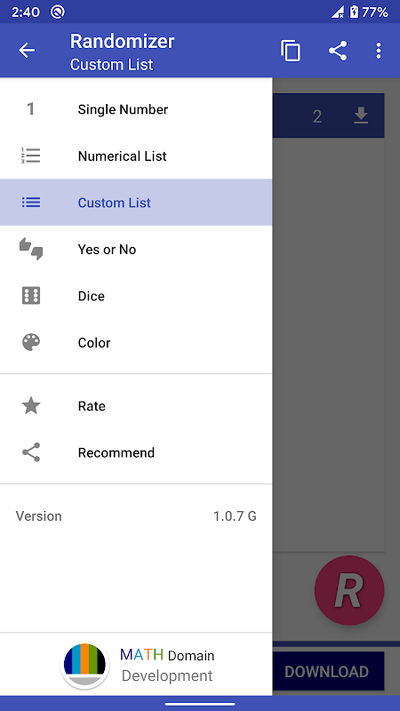400x711 pixels.
Task: Tap the thumbs up/down Yes or No icon
Action: pos(31,249)
